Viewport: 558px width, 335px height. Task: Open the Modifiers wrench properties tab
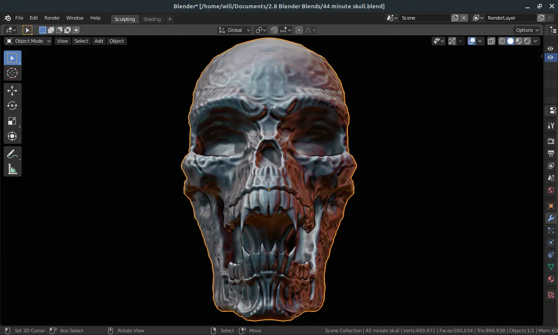pyautogui.click(x=551, y=218)
